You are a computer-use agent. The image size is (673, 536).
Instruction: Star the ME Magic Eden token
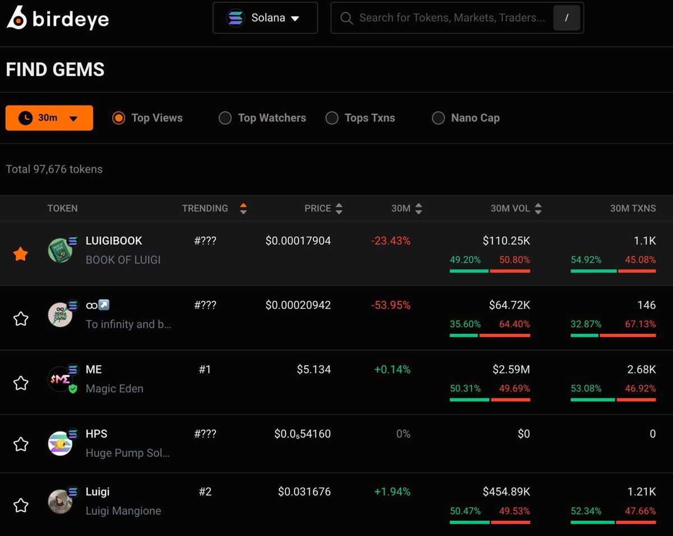(21, 383)
